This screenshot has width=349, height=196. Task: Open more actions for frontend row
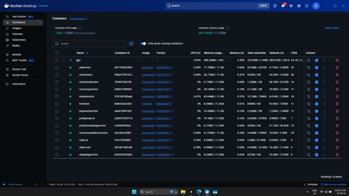324,104
